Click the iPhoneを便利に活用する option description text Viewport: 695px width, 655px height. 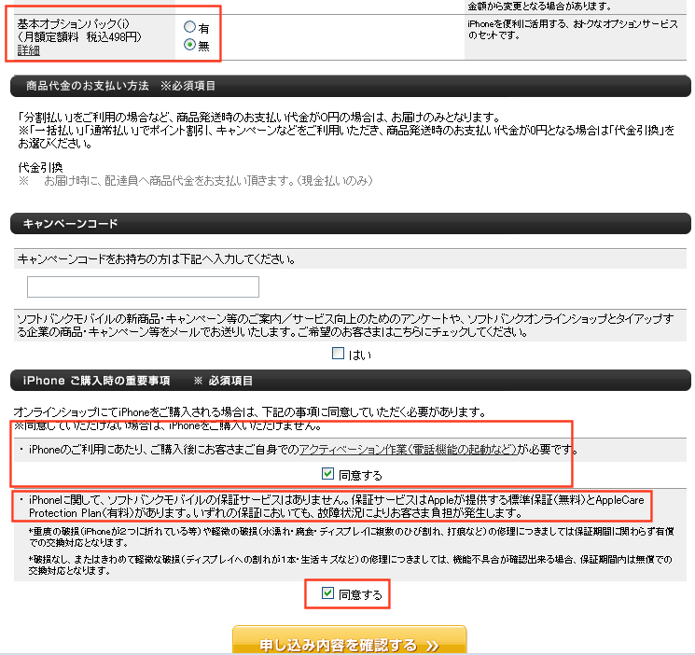pos(572,29)
